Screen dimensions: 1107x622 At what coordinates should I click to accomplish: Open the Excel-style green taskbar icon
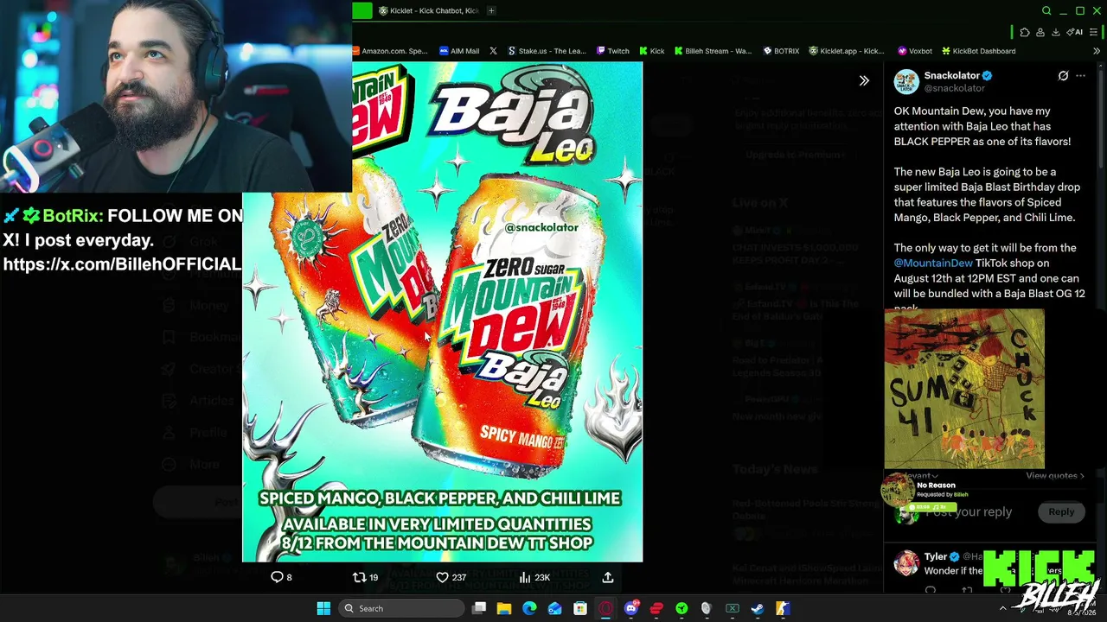pyautogui.click(x=733, y=608)
